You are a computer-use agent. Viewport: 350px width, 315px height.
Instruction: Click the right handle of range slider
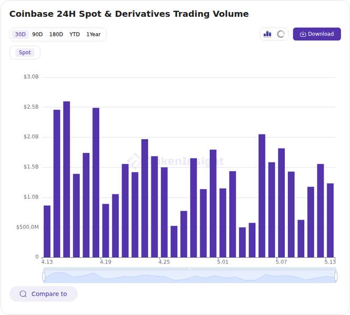pos(336,276)
